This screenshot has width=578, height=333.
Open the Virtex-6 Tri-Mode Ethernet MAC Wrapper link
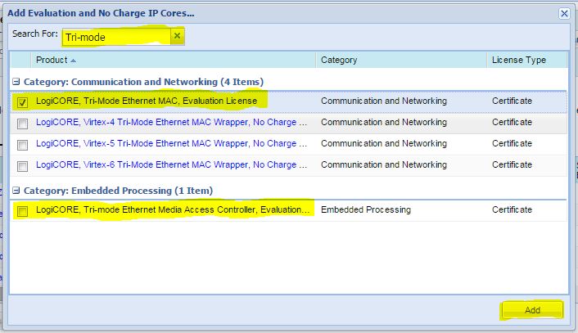point(171,165)
